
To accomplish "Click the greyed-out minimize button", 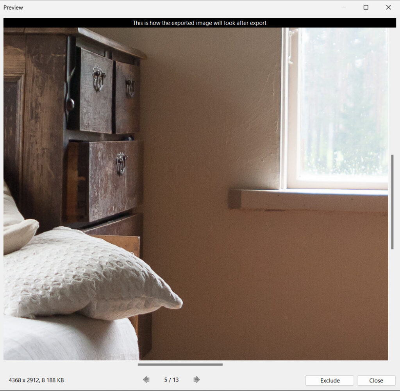I will [x=343, y=7].
